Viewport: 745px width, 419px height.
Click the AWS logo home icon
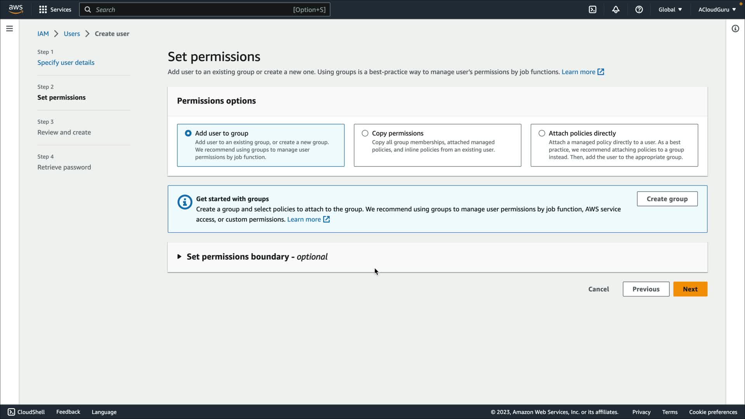16,9
